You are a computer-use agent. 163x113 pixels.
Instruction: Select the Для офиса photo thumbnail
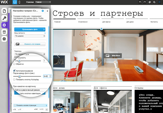click(x=113, y=101)
